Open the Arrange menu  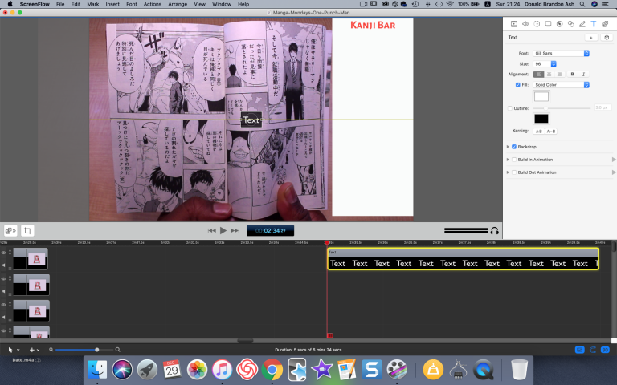pos(178,4)
